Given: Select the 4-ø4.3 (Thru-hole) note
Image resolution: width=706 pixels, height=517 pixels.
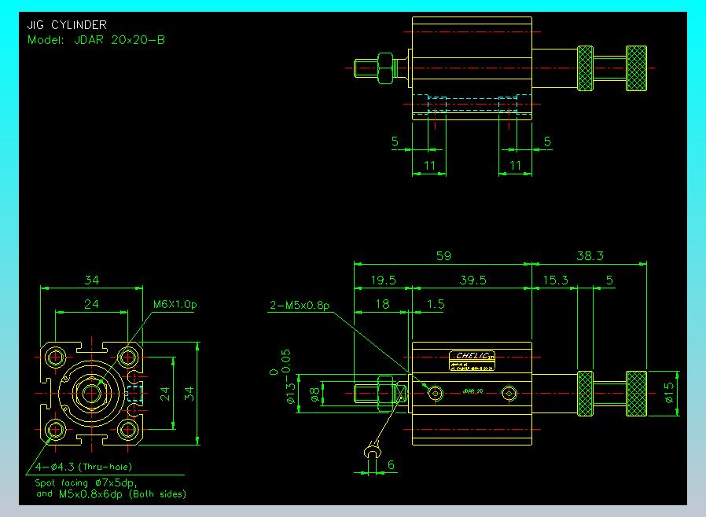Looking at the screenshot, I should [x=83, y=467].
